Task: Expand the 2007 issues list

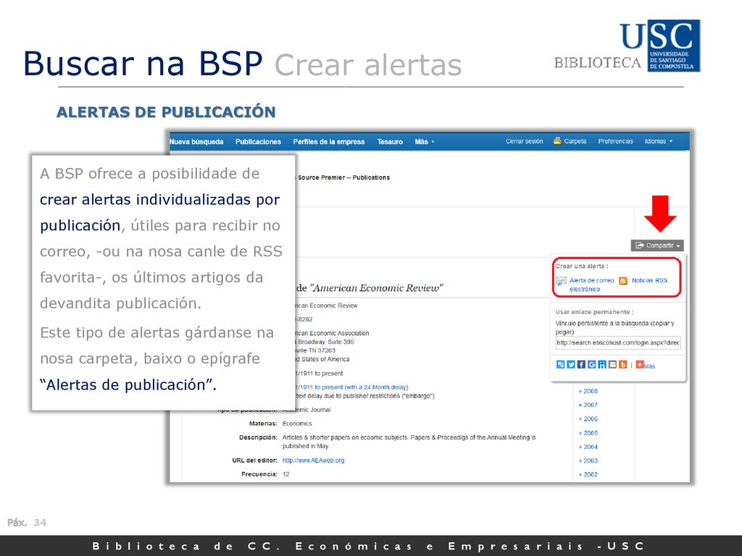Action: click(x=588, y=405)
